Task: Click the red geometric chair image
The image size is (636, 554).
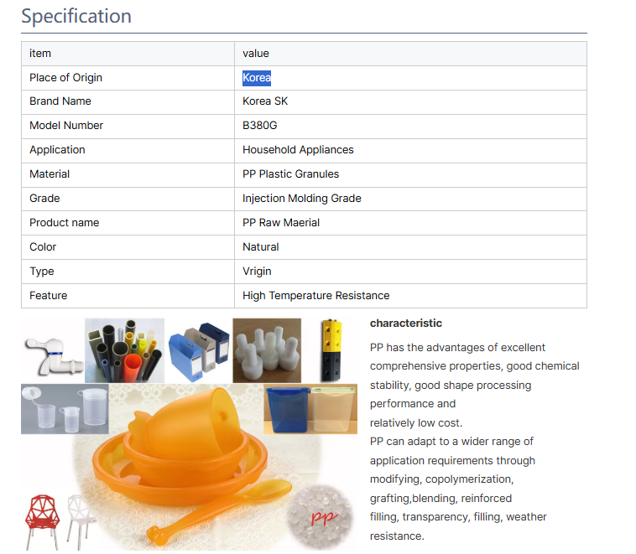Action: (42, 520)
